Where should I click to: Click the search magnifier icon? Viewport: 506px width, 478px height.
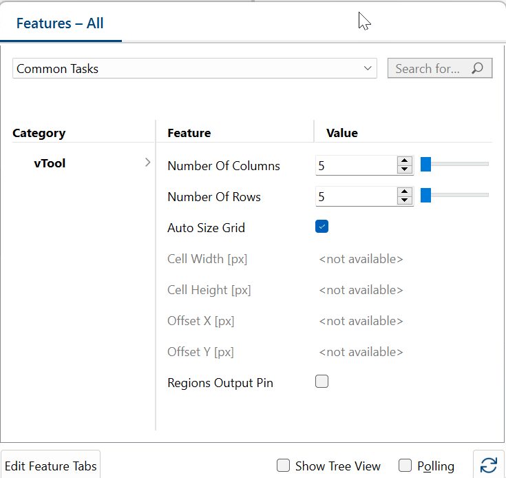[x=477, y=68]
